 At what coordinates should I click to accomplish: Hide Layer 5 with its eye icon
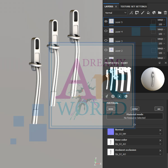point(106,21)
